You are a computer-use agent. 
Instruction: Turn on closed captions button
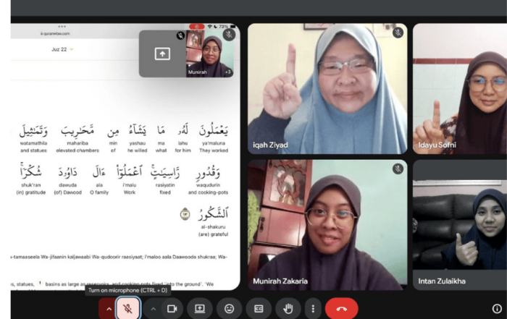[259, 309]
